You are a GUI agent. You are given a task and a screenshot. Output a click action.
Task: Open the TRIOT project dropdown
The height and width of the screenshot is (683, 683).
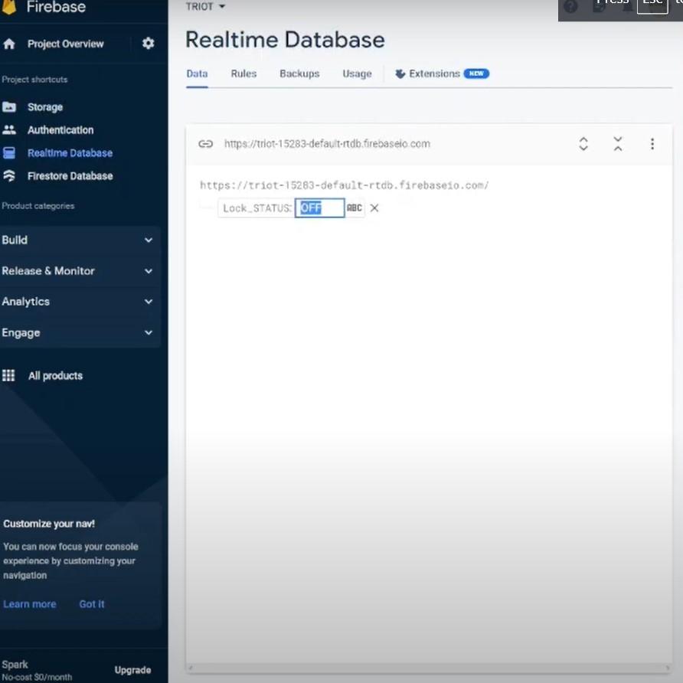(206, 6)
